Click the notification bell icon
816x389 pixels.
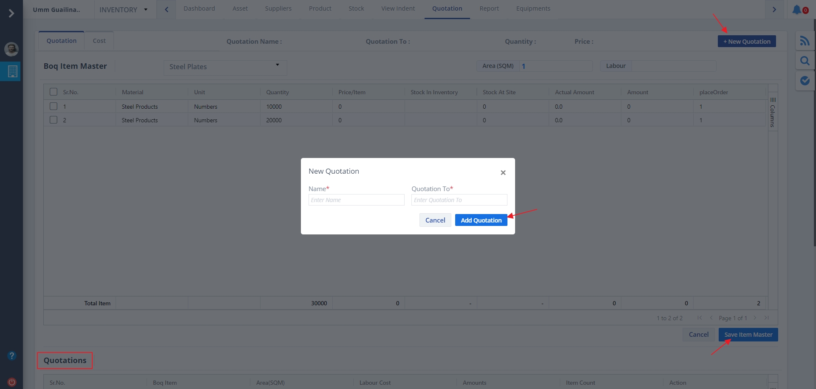[x=797, y=9]
